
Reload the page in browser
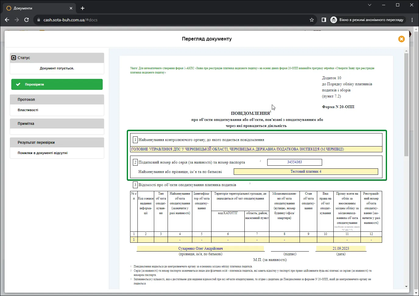click(27, 20)
